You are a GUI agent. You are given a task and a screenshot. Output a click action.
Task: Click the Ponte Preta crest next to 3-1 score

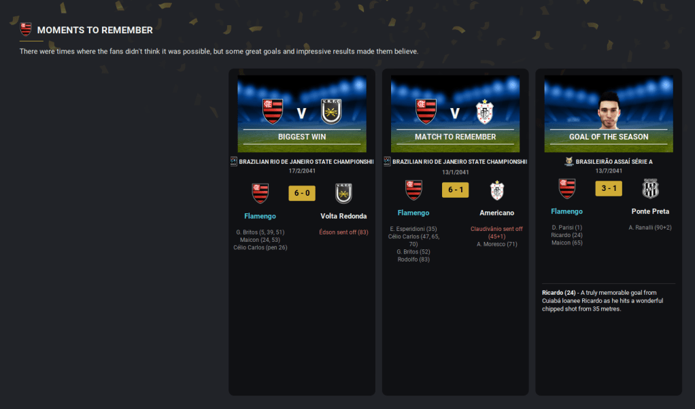click(x=650, y=189)
